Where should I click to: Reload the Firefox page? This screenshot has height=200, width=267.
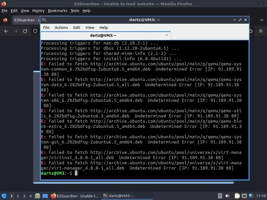[25, 31]
